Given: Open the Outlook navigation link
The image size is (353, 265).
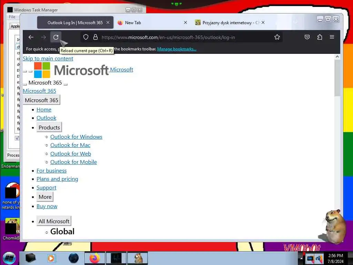Looking at the screenshot, I should [47, 118].
